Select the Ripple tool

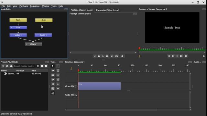pos(53,71)
